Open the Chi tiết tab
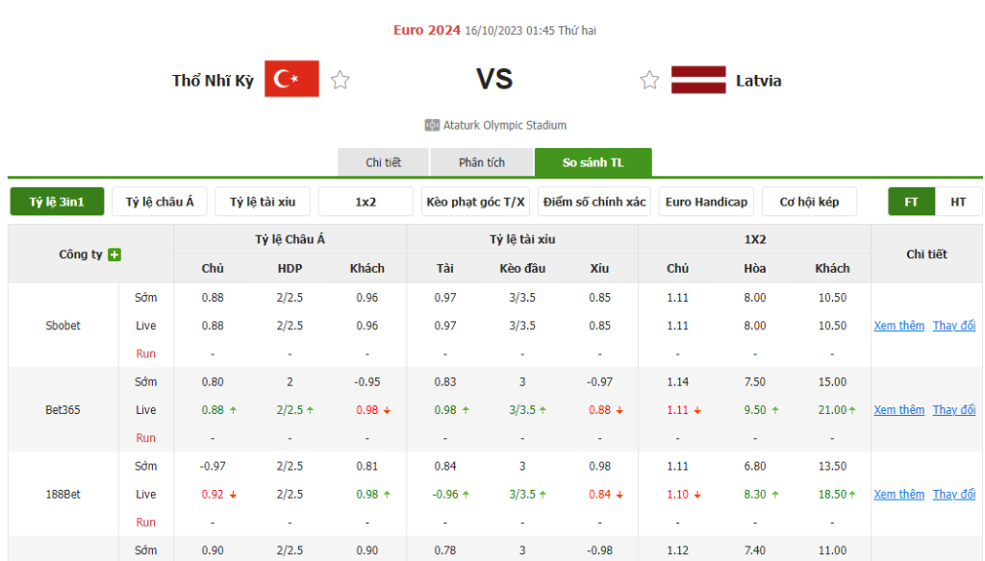The height and width of the screenshot is (561, 985). pyautogui.click(x=383, y=162)
